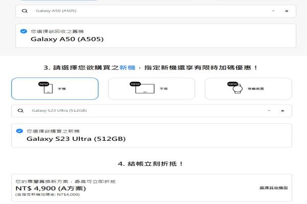307x204 pixels.
Task: Expand the Galaxy A50 (A505) dropdown arrow
Action: pos(273,11)
